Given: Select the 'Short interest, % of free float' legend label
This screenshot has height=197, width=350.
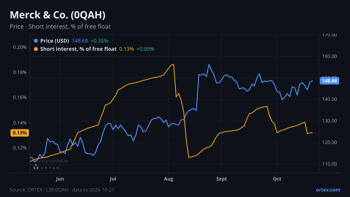Looking at the screenshot, I should point(78,49).
